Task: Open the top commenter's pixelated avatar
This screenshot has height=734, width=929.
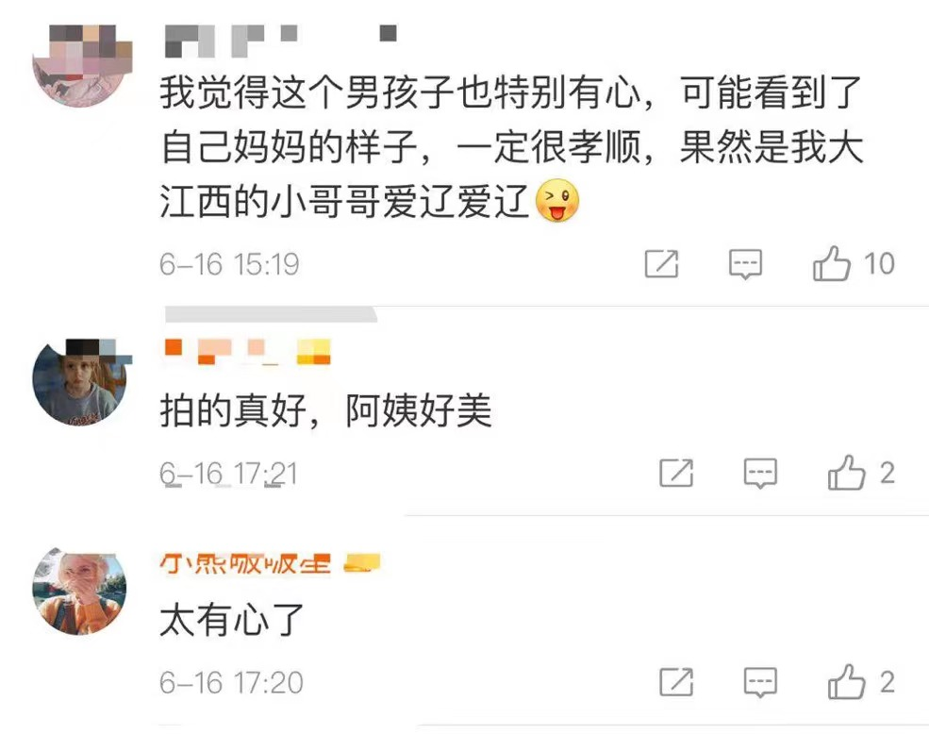Action: pos(80,65)
